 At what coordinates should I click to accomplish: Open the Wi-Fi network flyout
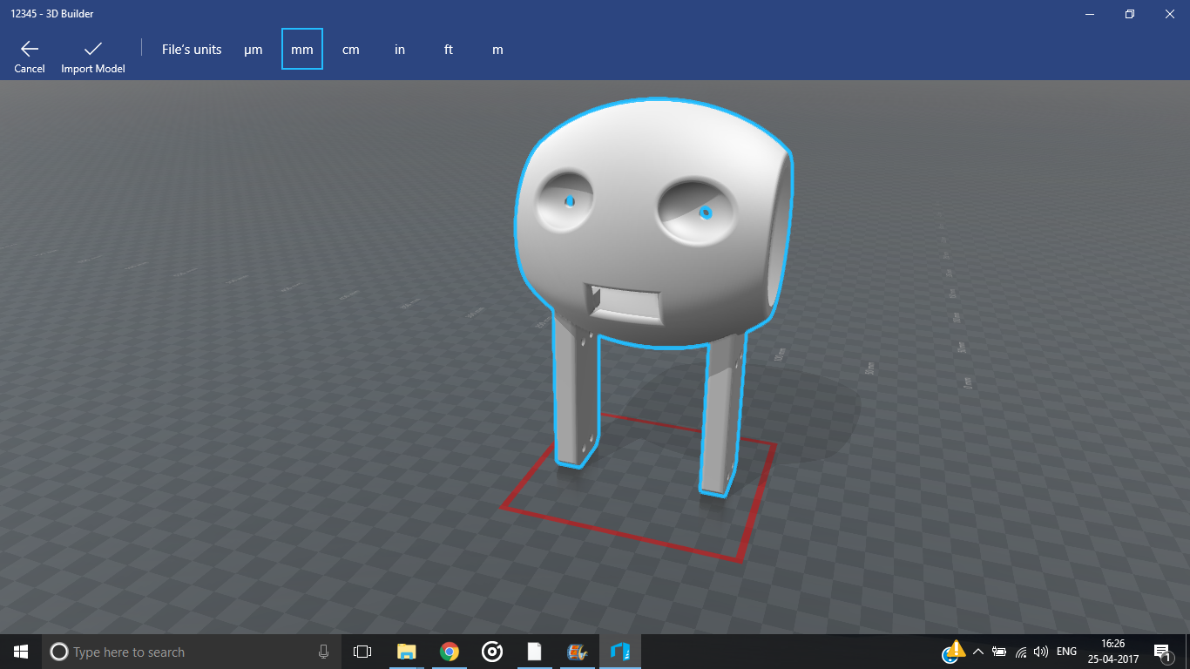[x=1021, y=652]
